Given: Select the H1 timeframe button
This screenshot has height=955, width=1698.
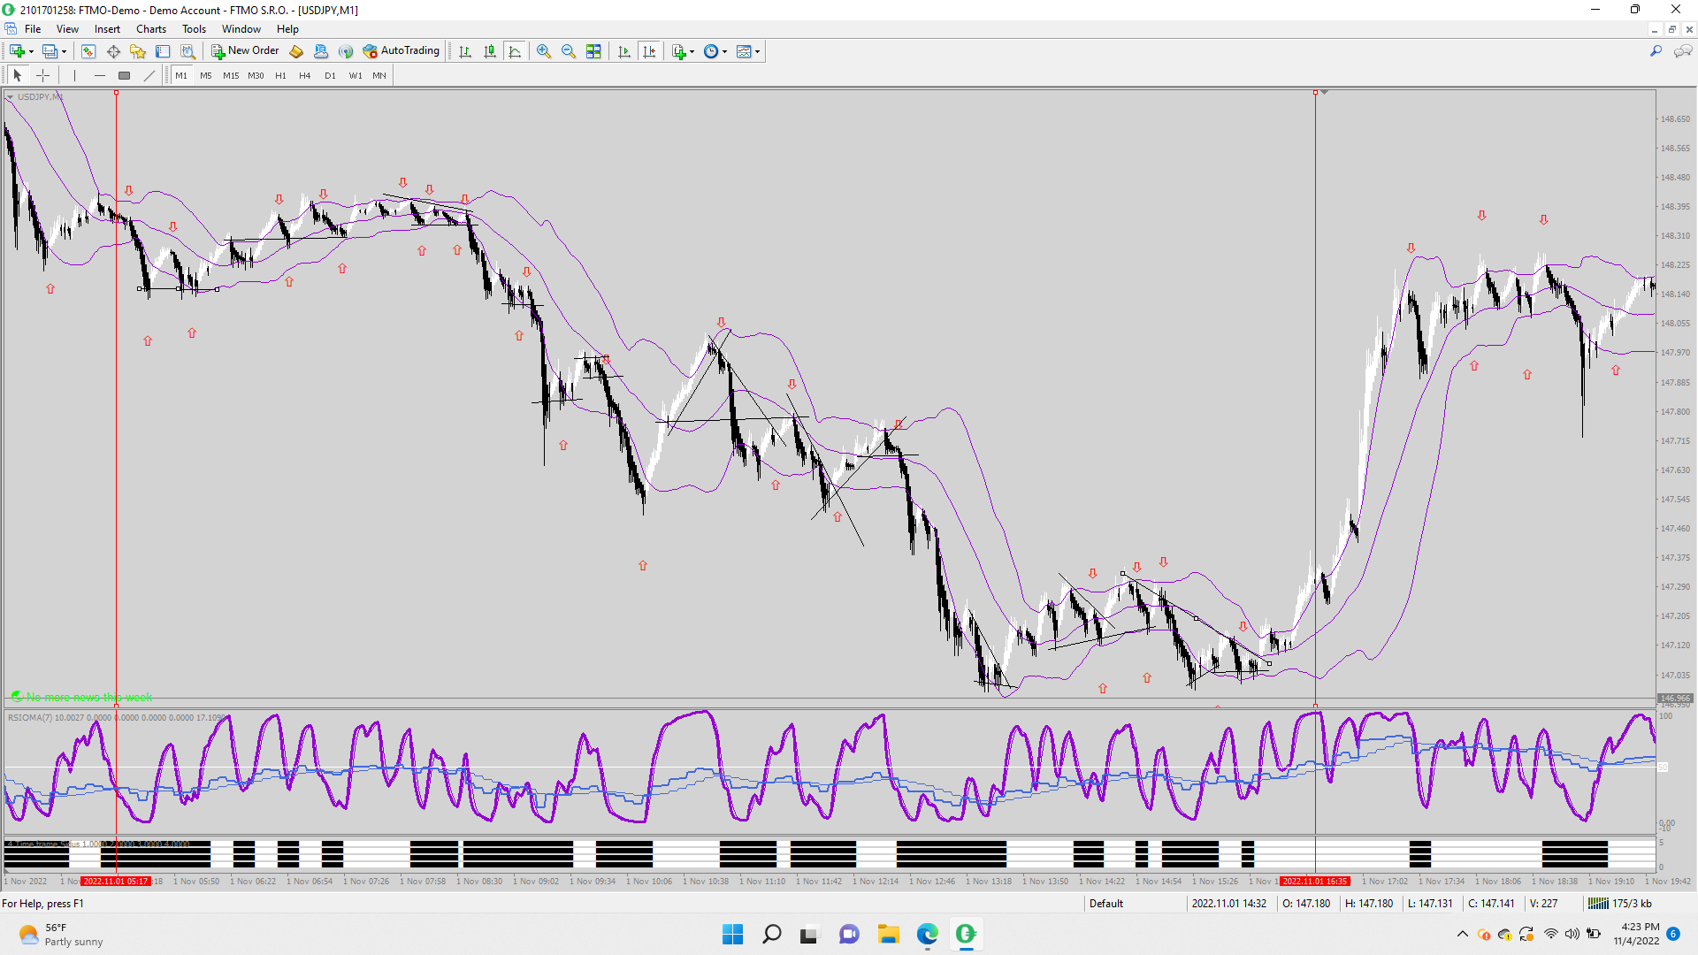Looking at the screenshot, I should (280, 76).
